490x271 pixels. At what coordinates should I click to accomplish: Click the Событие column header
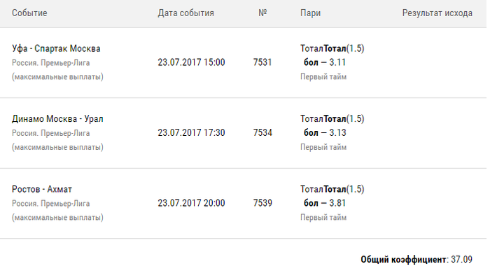click(x=29, y=13)
